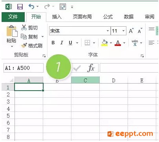Decrease font size with the small A icon
The height and width of the screenshot is (142, 159).
[140, 31]
